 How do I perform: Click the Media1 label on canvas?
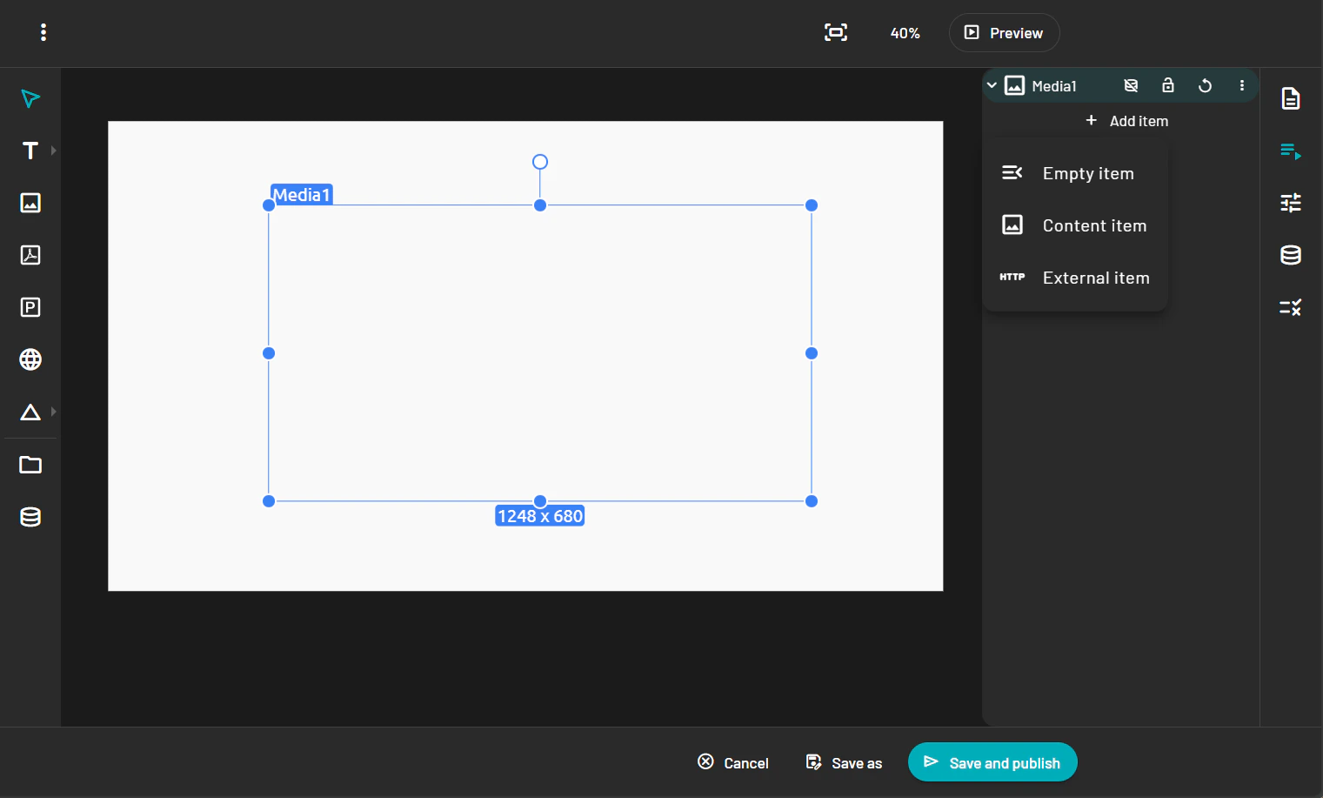click(302, 195)
